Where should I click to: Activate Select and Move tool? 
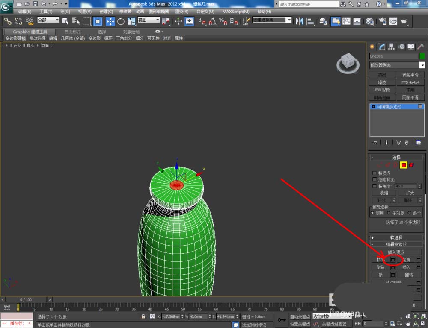pyautogui.click(x=110, y=21)
